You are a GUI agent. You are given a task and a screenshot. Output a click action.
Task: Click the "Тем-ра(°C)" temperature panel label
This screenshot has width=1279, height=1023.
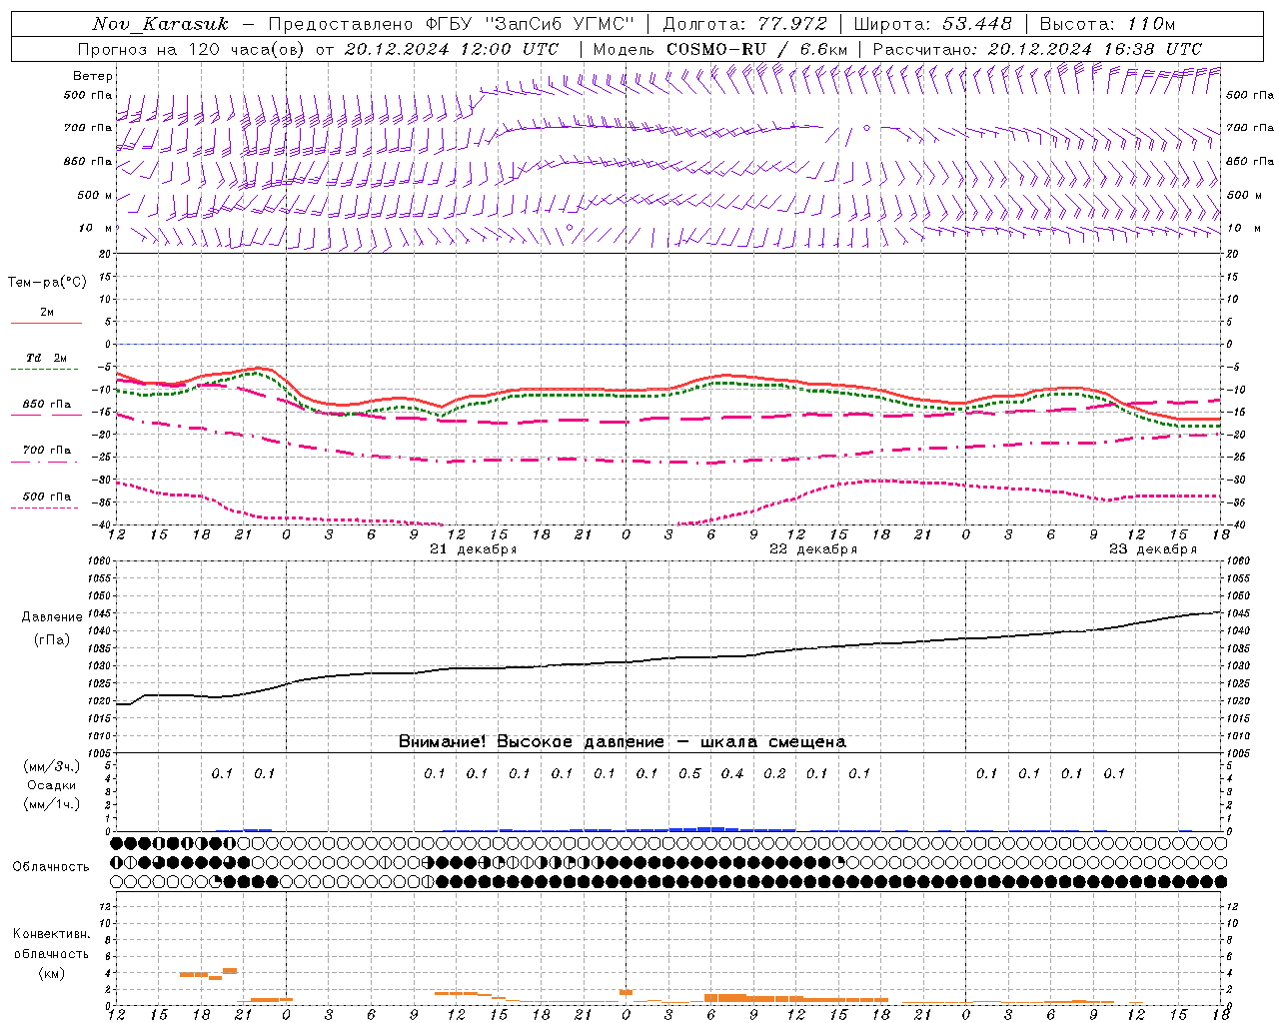point(47,283)
